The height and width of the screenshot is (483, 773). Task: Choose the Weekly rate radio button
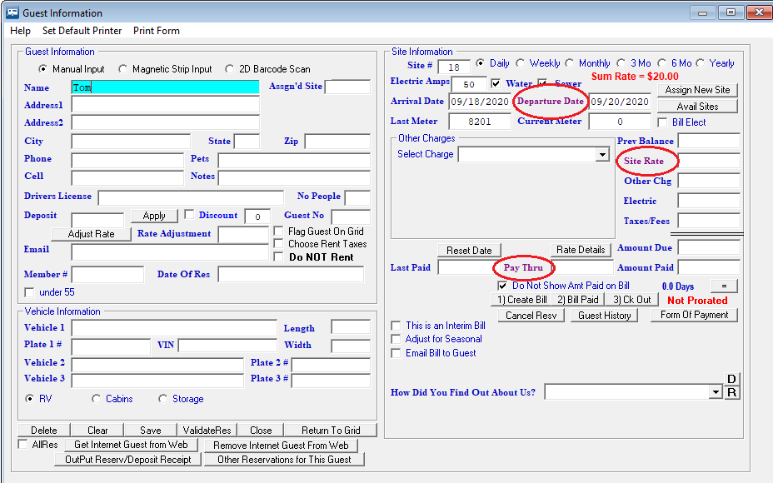[x=520, y=63]
